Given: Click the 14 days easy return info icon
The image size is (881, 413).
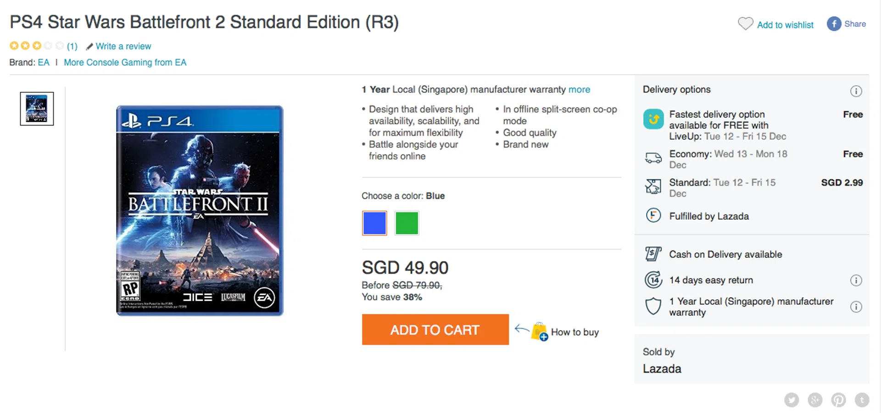Looking at the screenshot, I should (x=856, y=280).
